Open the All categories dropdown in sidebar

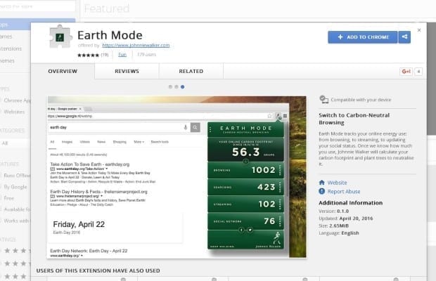[x=15, y=143]
